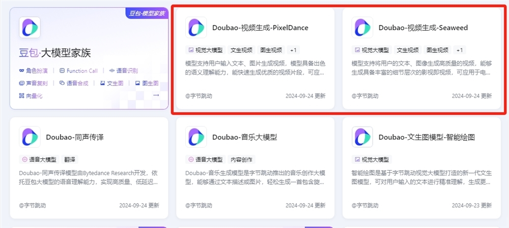Screen dimensions: 509x228
Task: Click the Doubao-音乐大模型 logo icon
Action: [196, 137]
